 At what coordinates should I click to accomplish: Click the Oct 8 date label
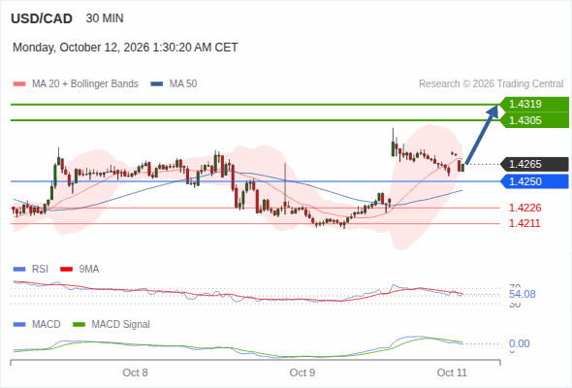136,372
